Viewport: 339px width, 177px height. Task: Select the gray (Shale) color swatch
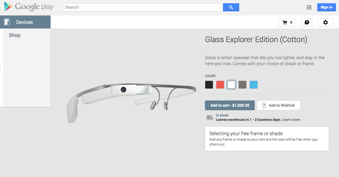pyautogui.click(x=242, y=85)
